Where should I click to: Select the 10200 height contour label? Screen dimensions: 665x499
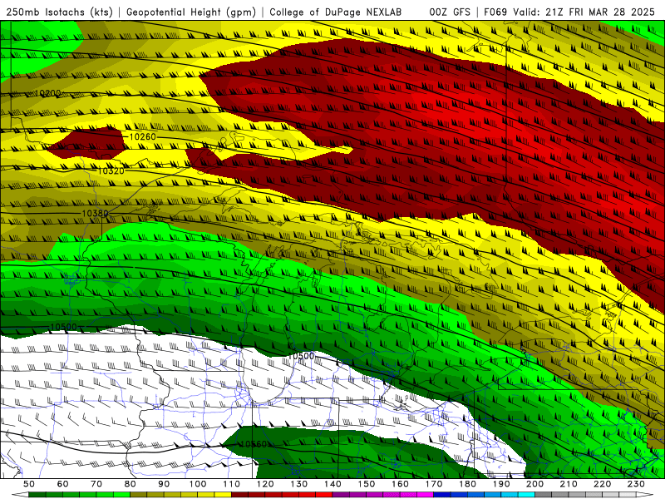point(47,93)
